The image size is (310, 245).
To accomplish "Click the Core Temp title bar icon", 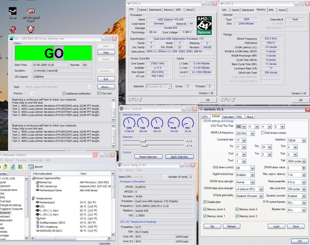I will point(120,164).
